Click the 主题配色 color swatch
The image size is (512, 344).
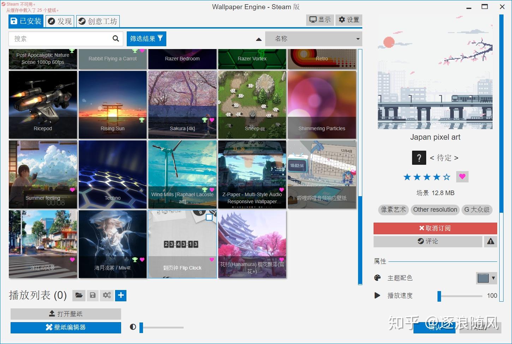tap(483, 278)
